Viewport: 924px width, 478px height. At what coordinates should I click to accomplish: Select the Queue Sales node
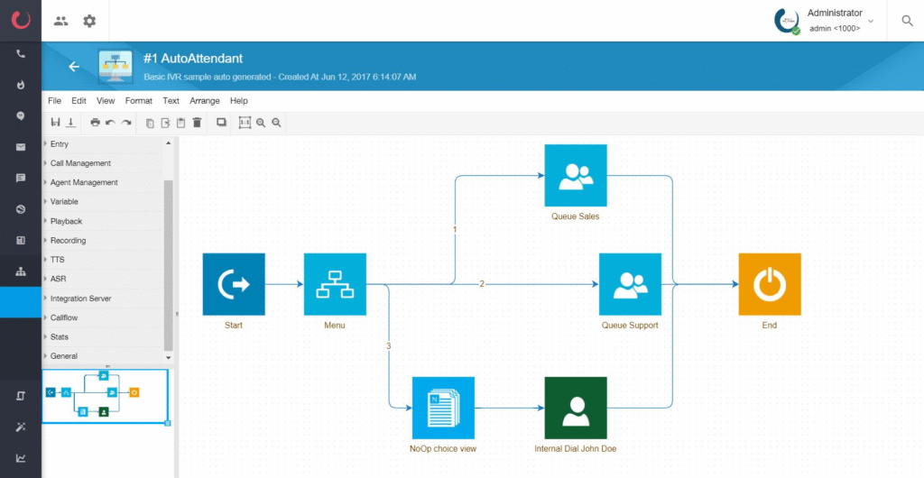point(576,176)
